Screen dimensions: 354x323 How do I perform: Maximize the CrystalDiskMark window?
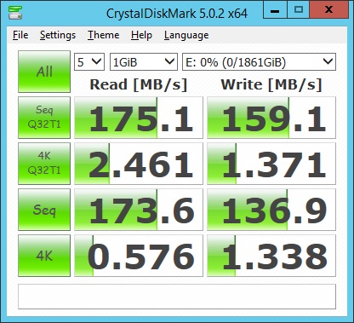pos(298,10)
